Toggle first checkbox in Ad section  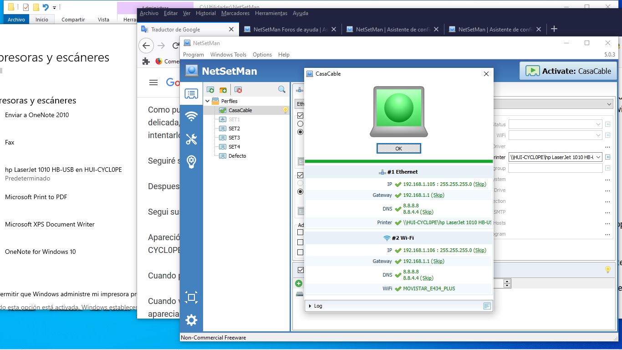(300, 232)
